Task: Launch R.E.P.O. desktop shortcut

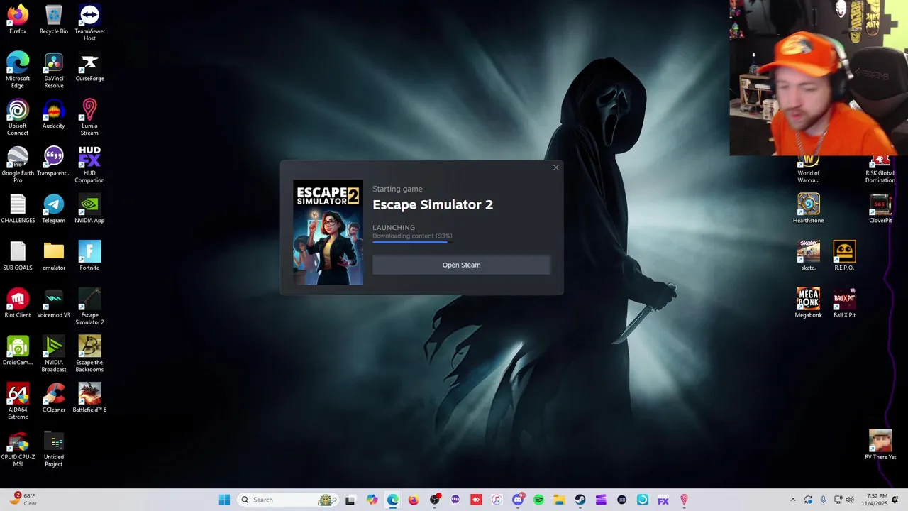Action: coord(844,255)
